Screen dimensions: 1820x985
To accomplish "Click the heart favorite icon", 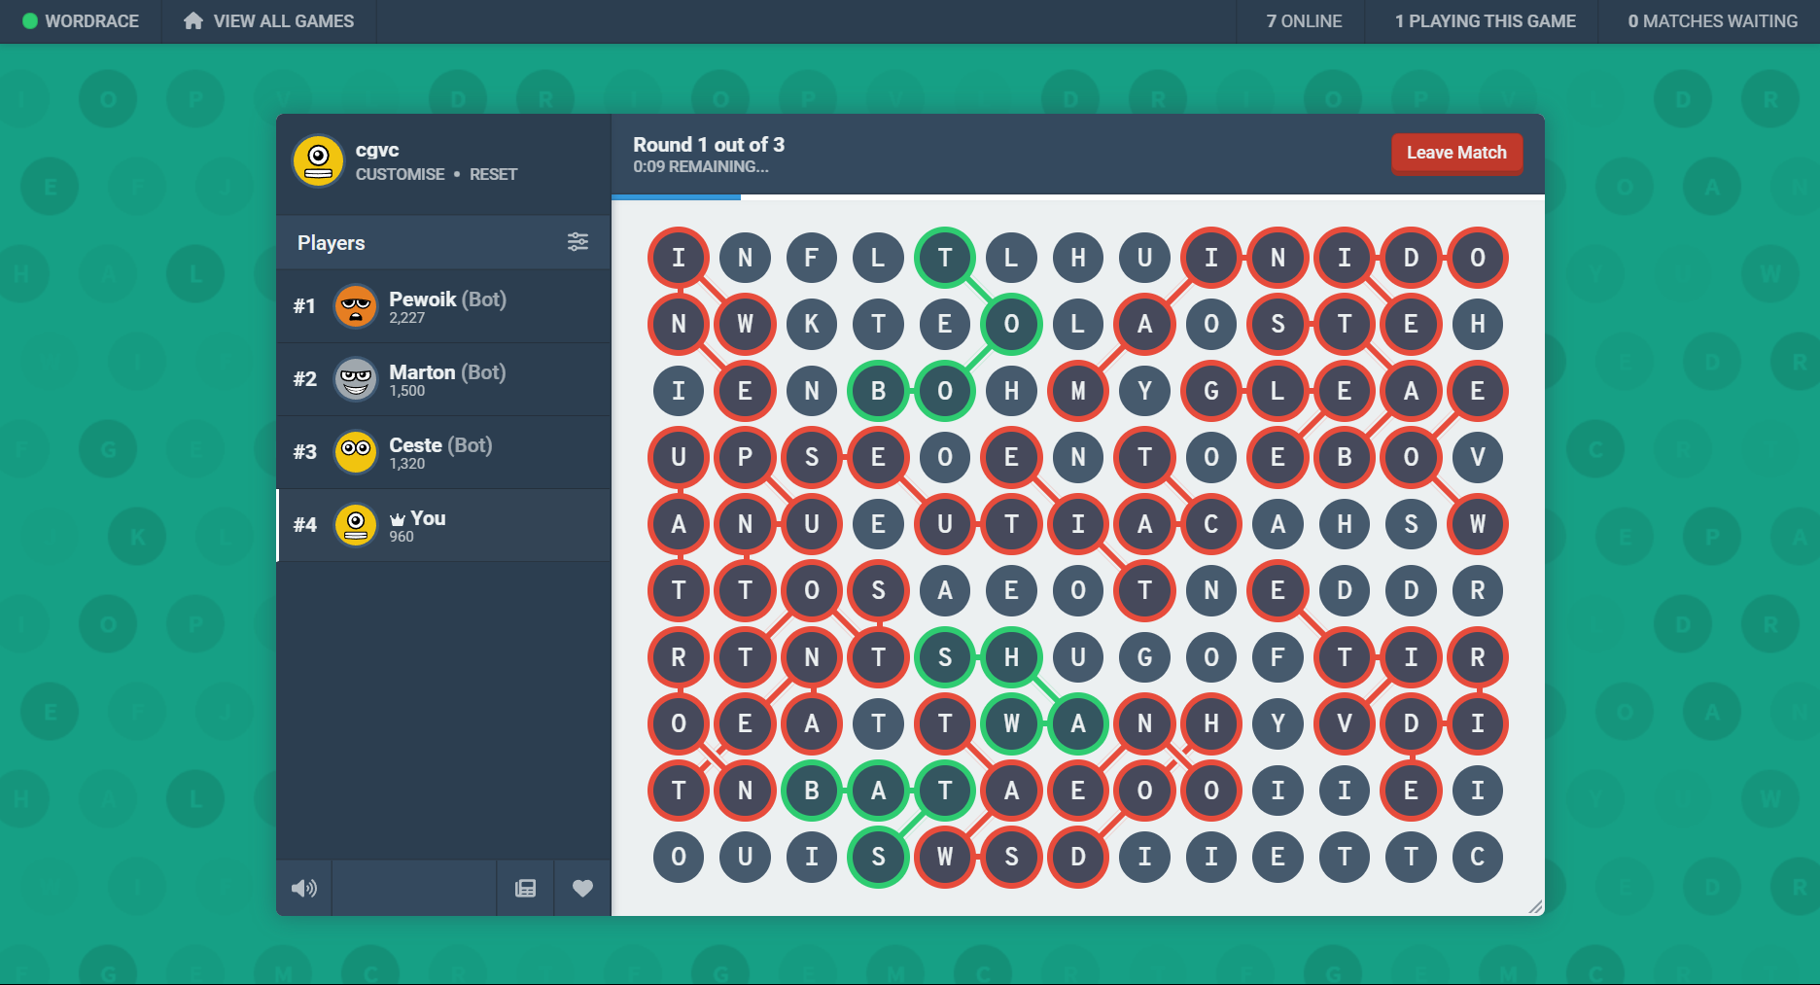I will click(x=582, y=888).
